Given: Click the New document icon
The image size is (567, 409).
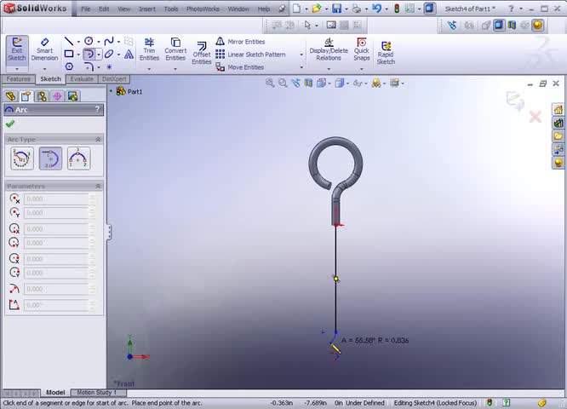Looking at the screenshot, I should pyautogui.click(x=296, y=9).
